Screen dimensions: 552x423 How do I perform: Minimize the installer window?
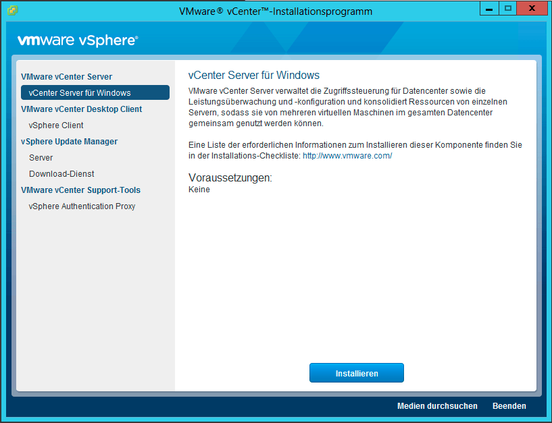pyautogui.click(x=489, y=9)
